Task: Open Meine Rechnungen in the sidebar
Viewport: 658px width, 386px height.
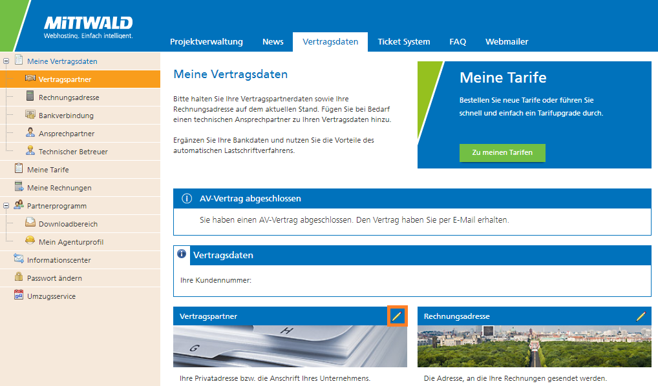Action: [x=59, y=188]
